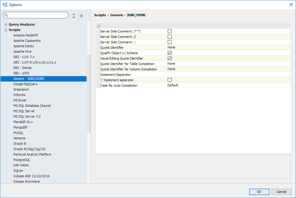The height and width of the screenshot is (198, 296).
Task: Toggle Server Side Comment // checkbox
Action: [170, 36]
